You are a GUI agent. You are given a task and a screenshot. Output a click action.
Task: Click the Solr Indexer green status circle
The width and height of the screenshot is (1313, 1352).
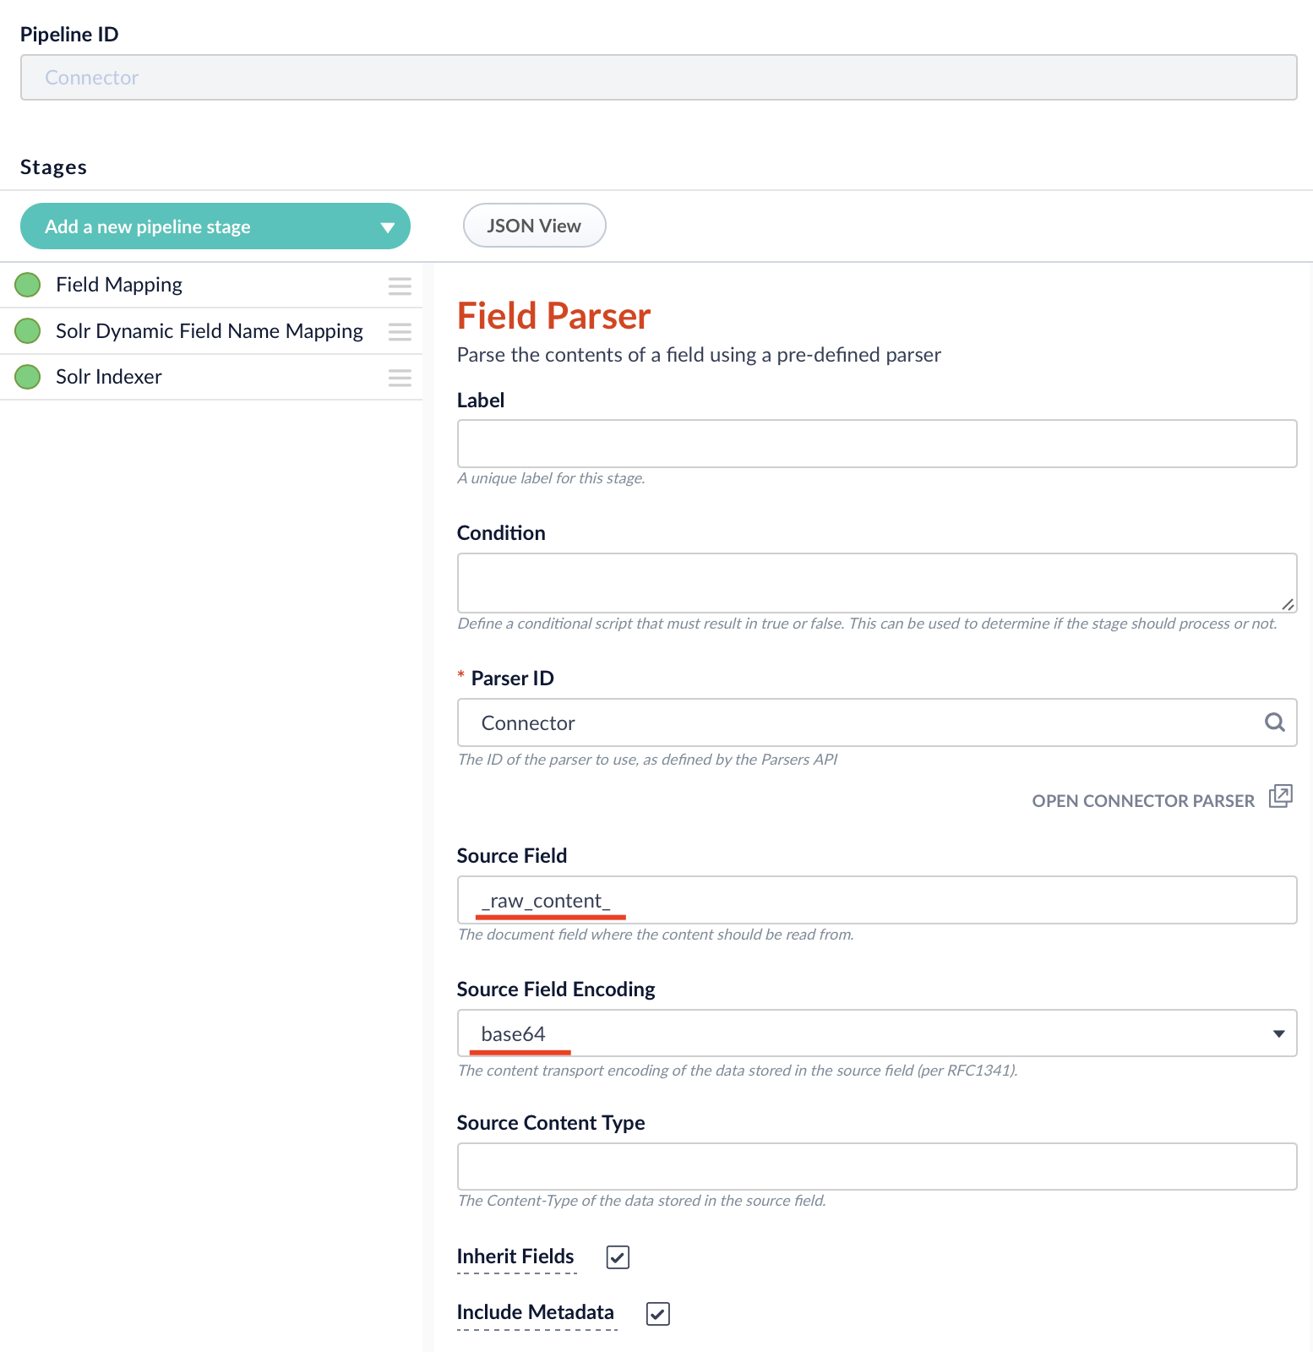click(x=28, y=377)
